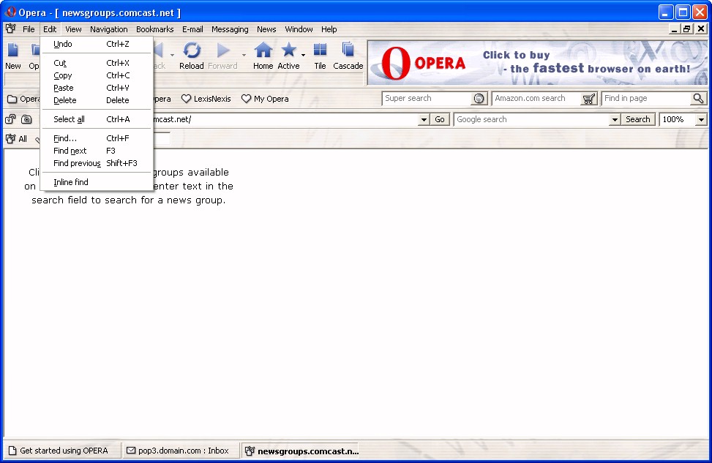Screen dimensions: 712x463
Task: Switch to the pop3.domain.com Inbox tab
Action: (x=178, y=451)
